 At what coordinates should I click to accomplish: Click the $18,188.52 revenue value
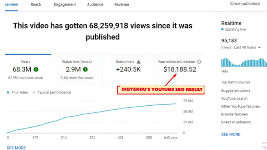click(x=180, y=69)
